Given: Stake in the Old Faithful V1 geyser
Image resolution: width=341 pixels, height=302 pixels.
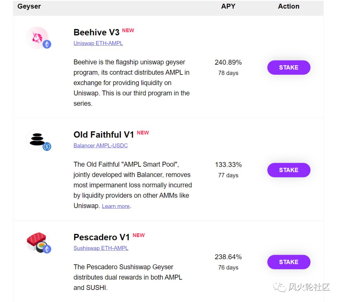Looking at the screenshot, I should pos(289,170).
